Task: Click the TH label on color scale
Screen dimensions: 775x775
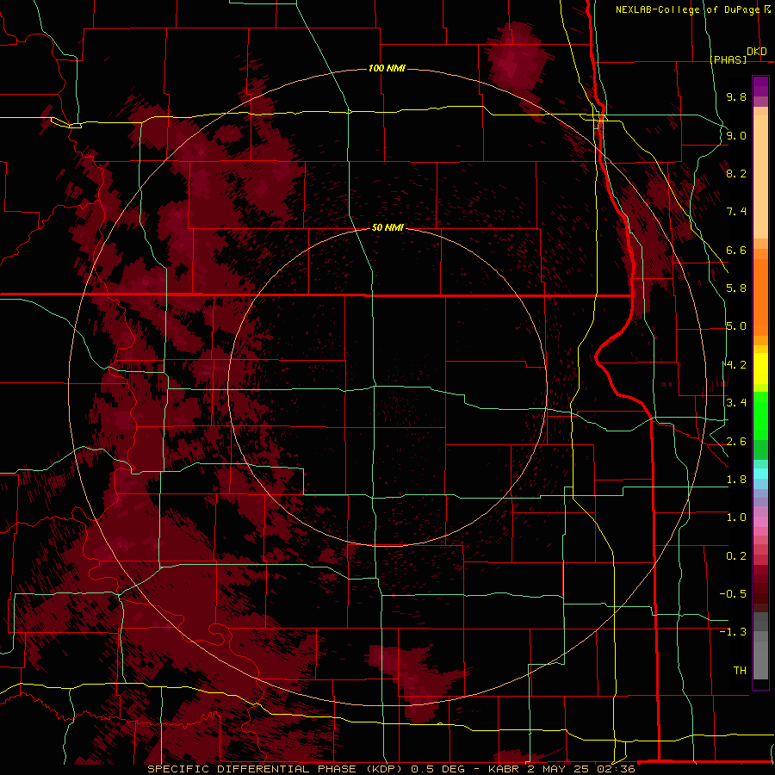Action: click(x=740, y=671)
